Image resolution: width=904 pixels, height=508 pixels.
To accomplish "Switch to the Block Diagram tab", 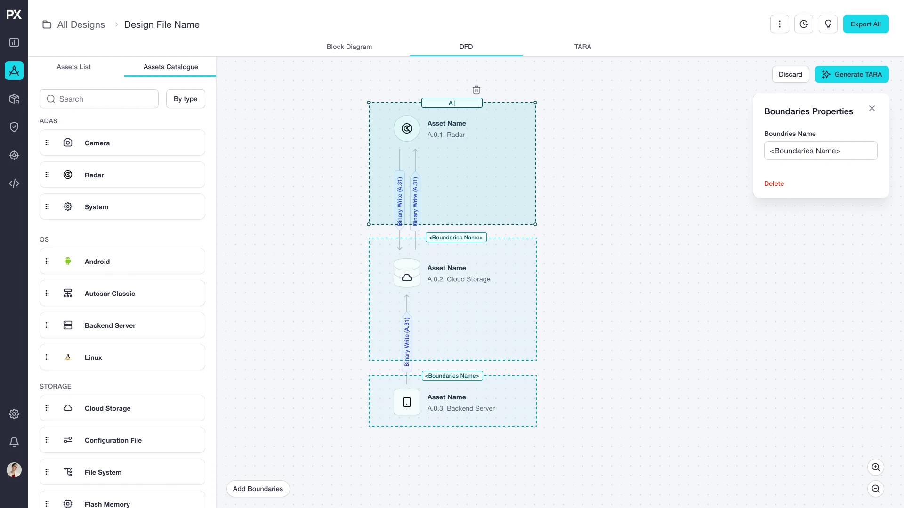I will coord(349,47).
